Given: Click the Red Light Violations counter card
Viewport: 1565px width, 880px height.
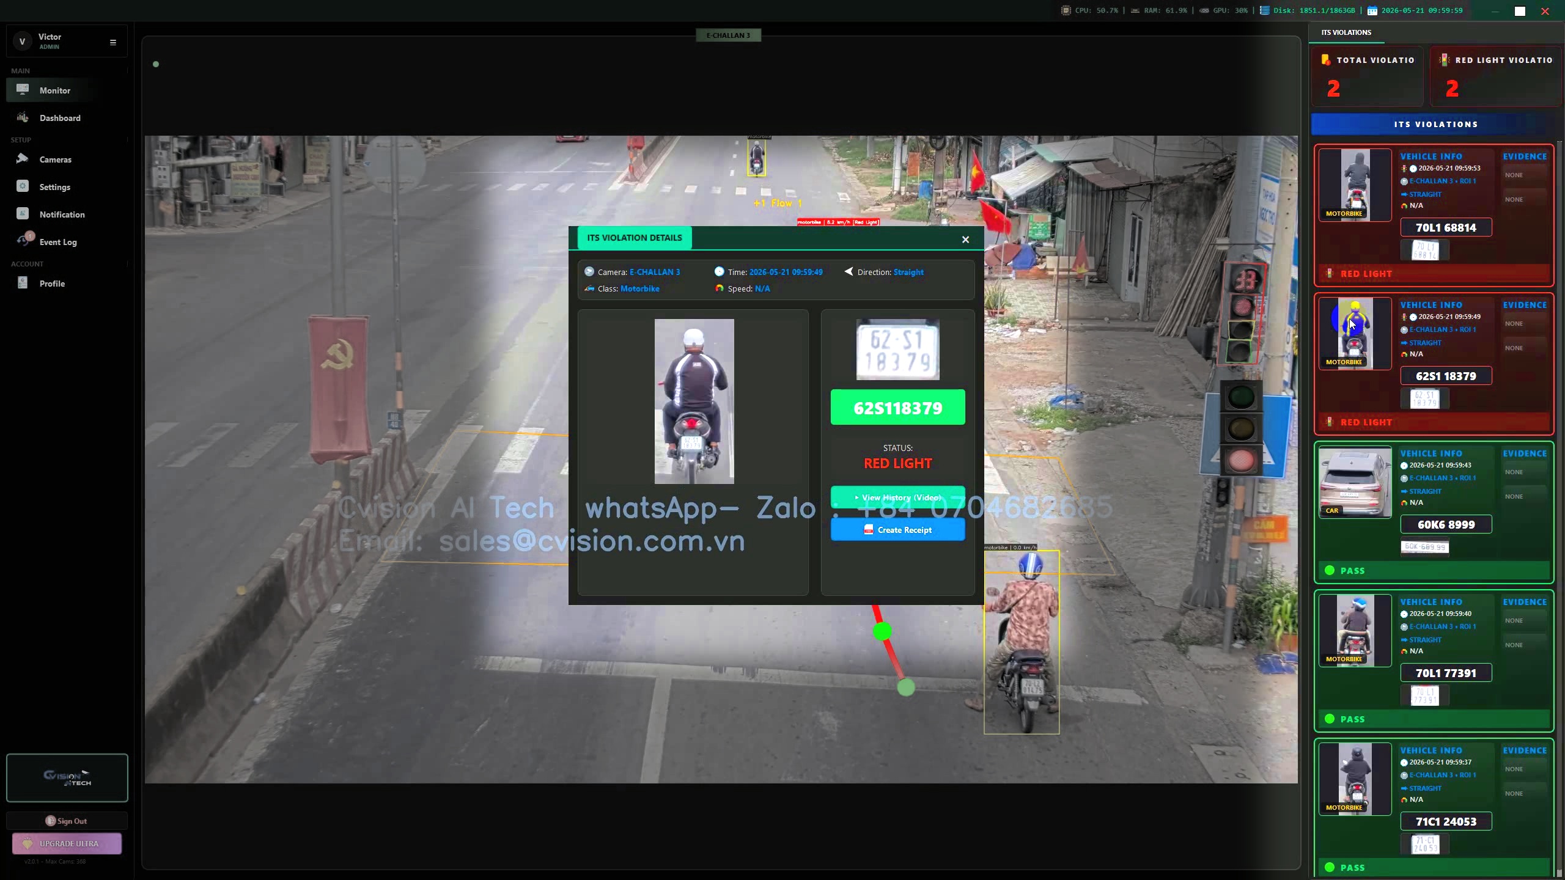Looking at the screenshot, I should coord(1495,77).
